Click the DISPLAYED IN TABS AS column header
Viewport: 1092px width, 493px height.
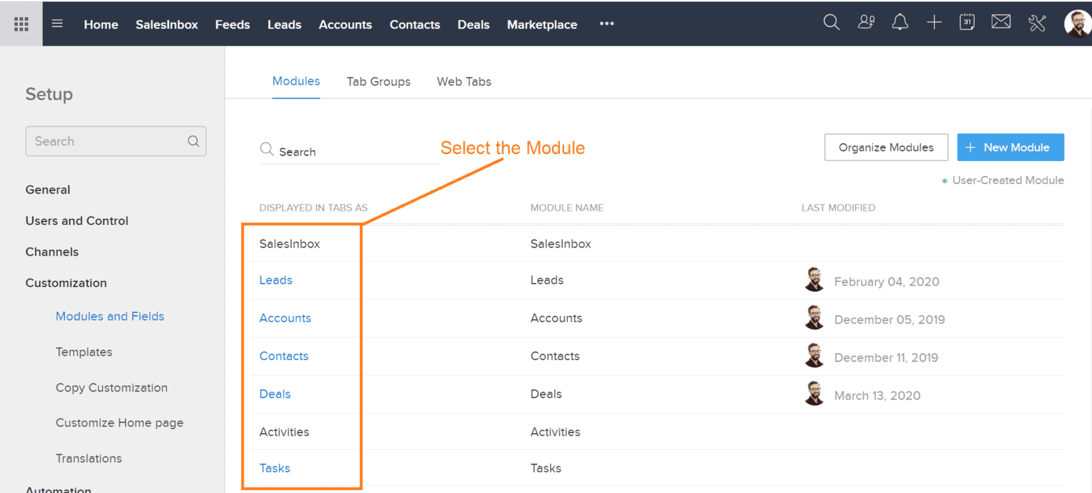tap(313, 208)
